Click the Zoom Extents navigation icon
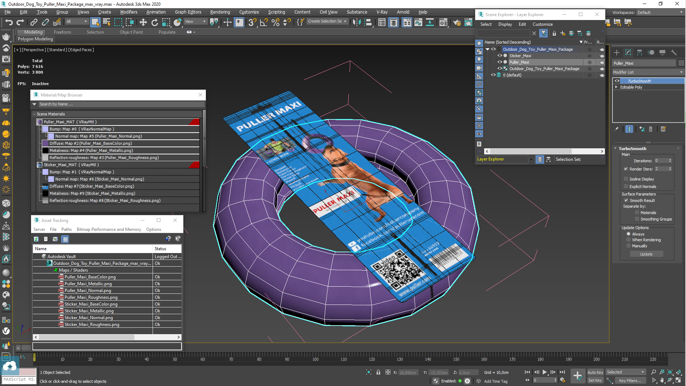The image size is (686, 386). point(670,372)
